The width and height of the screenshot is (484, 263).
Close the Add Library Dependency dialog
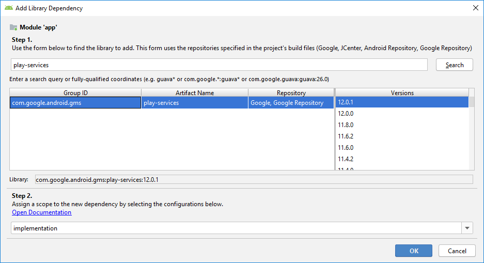point(475,8)
